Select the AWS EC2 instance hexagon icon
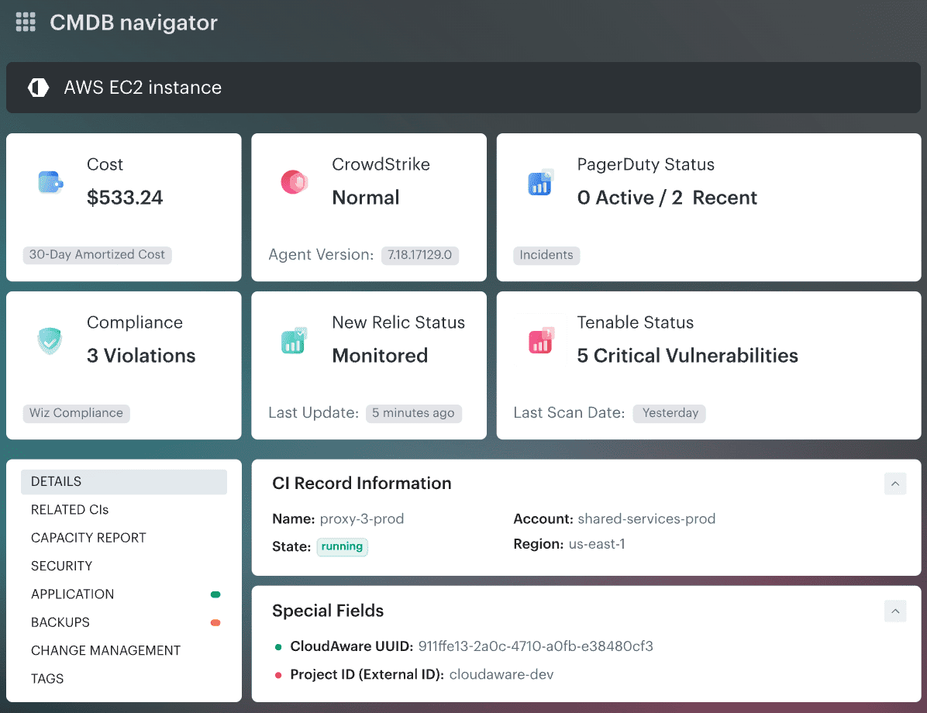 [x=38, y=87]
